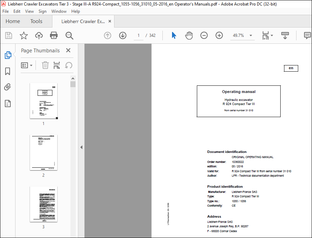
Task: Open the Sign menu
Action: coord(42,11)
